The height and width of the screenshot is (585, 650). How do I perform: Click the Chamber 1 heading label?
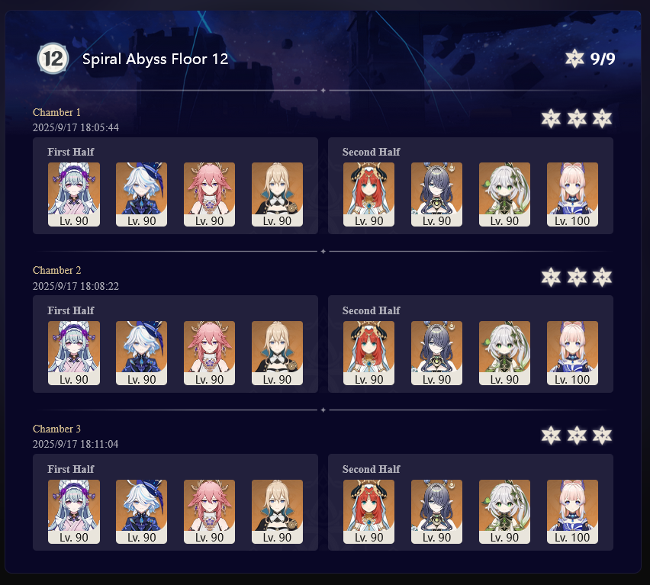point(56,112)
